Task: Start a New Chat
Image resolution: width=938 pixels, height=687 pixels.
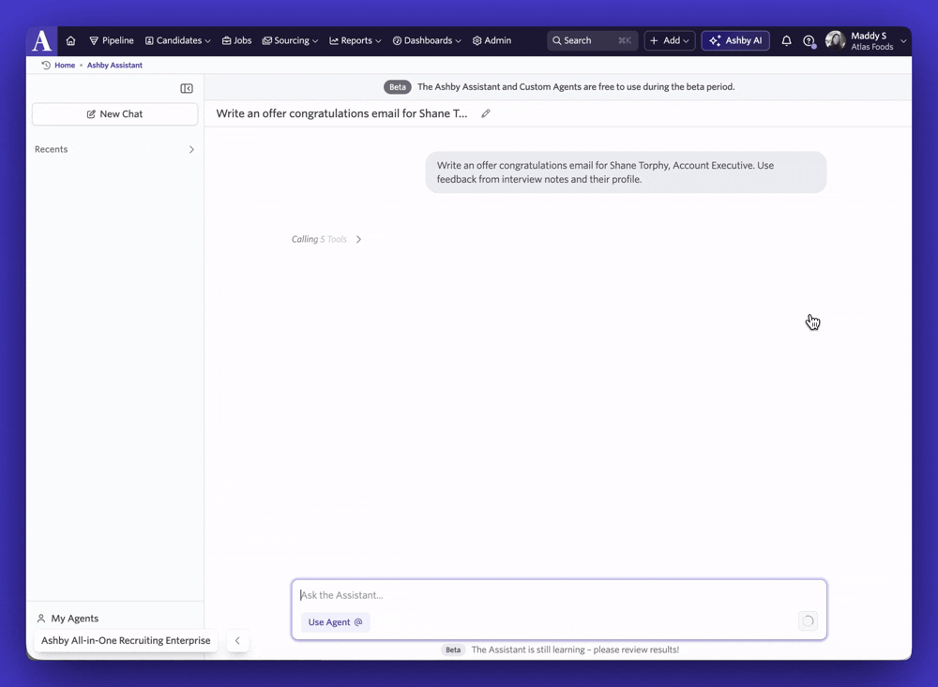Action: coord(114,114)
